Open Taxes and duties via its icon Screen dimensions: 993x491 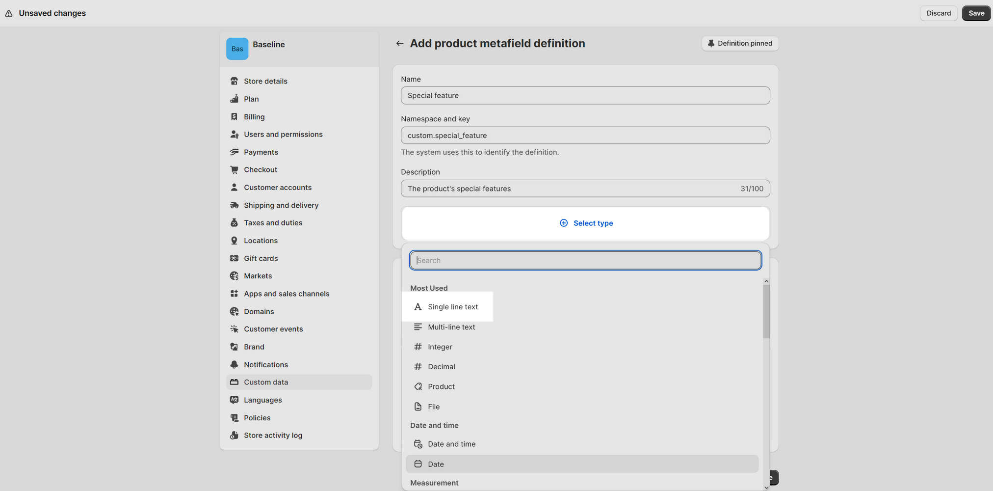click(x=234, y=222)
